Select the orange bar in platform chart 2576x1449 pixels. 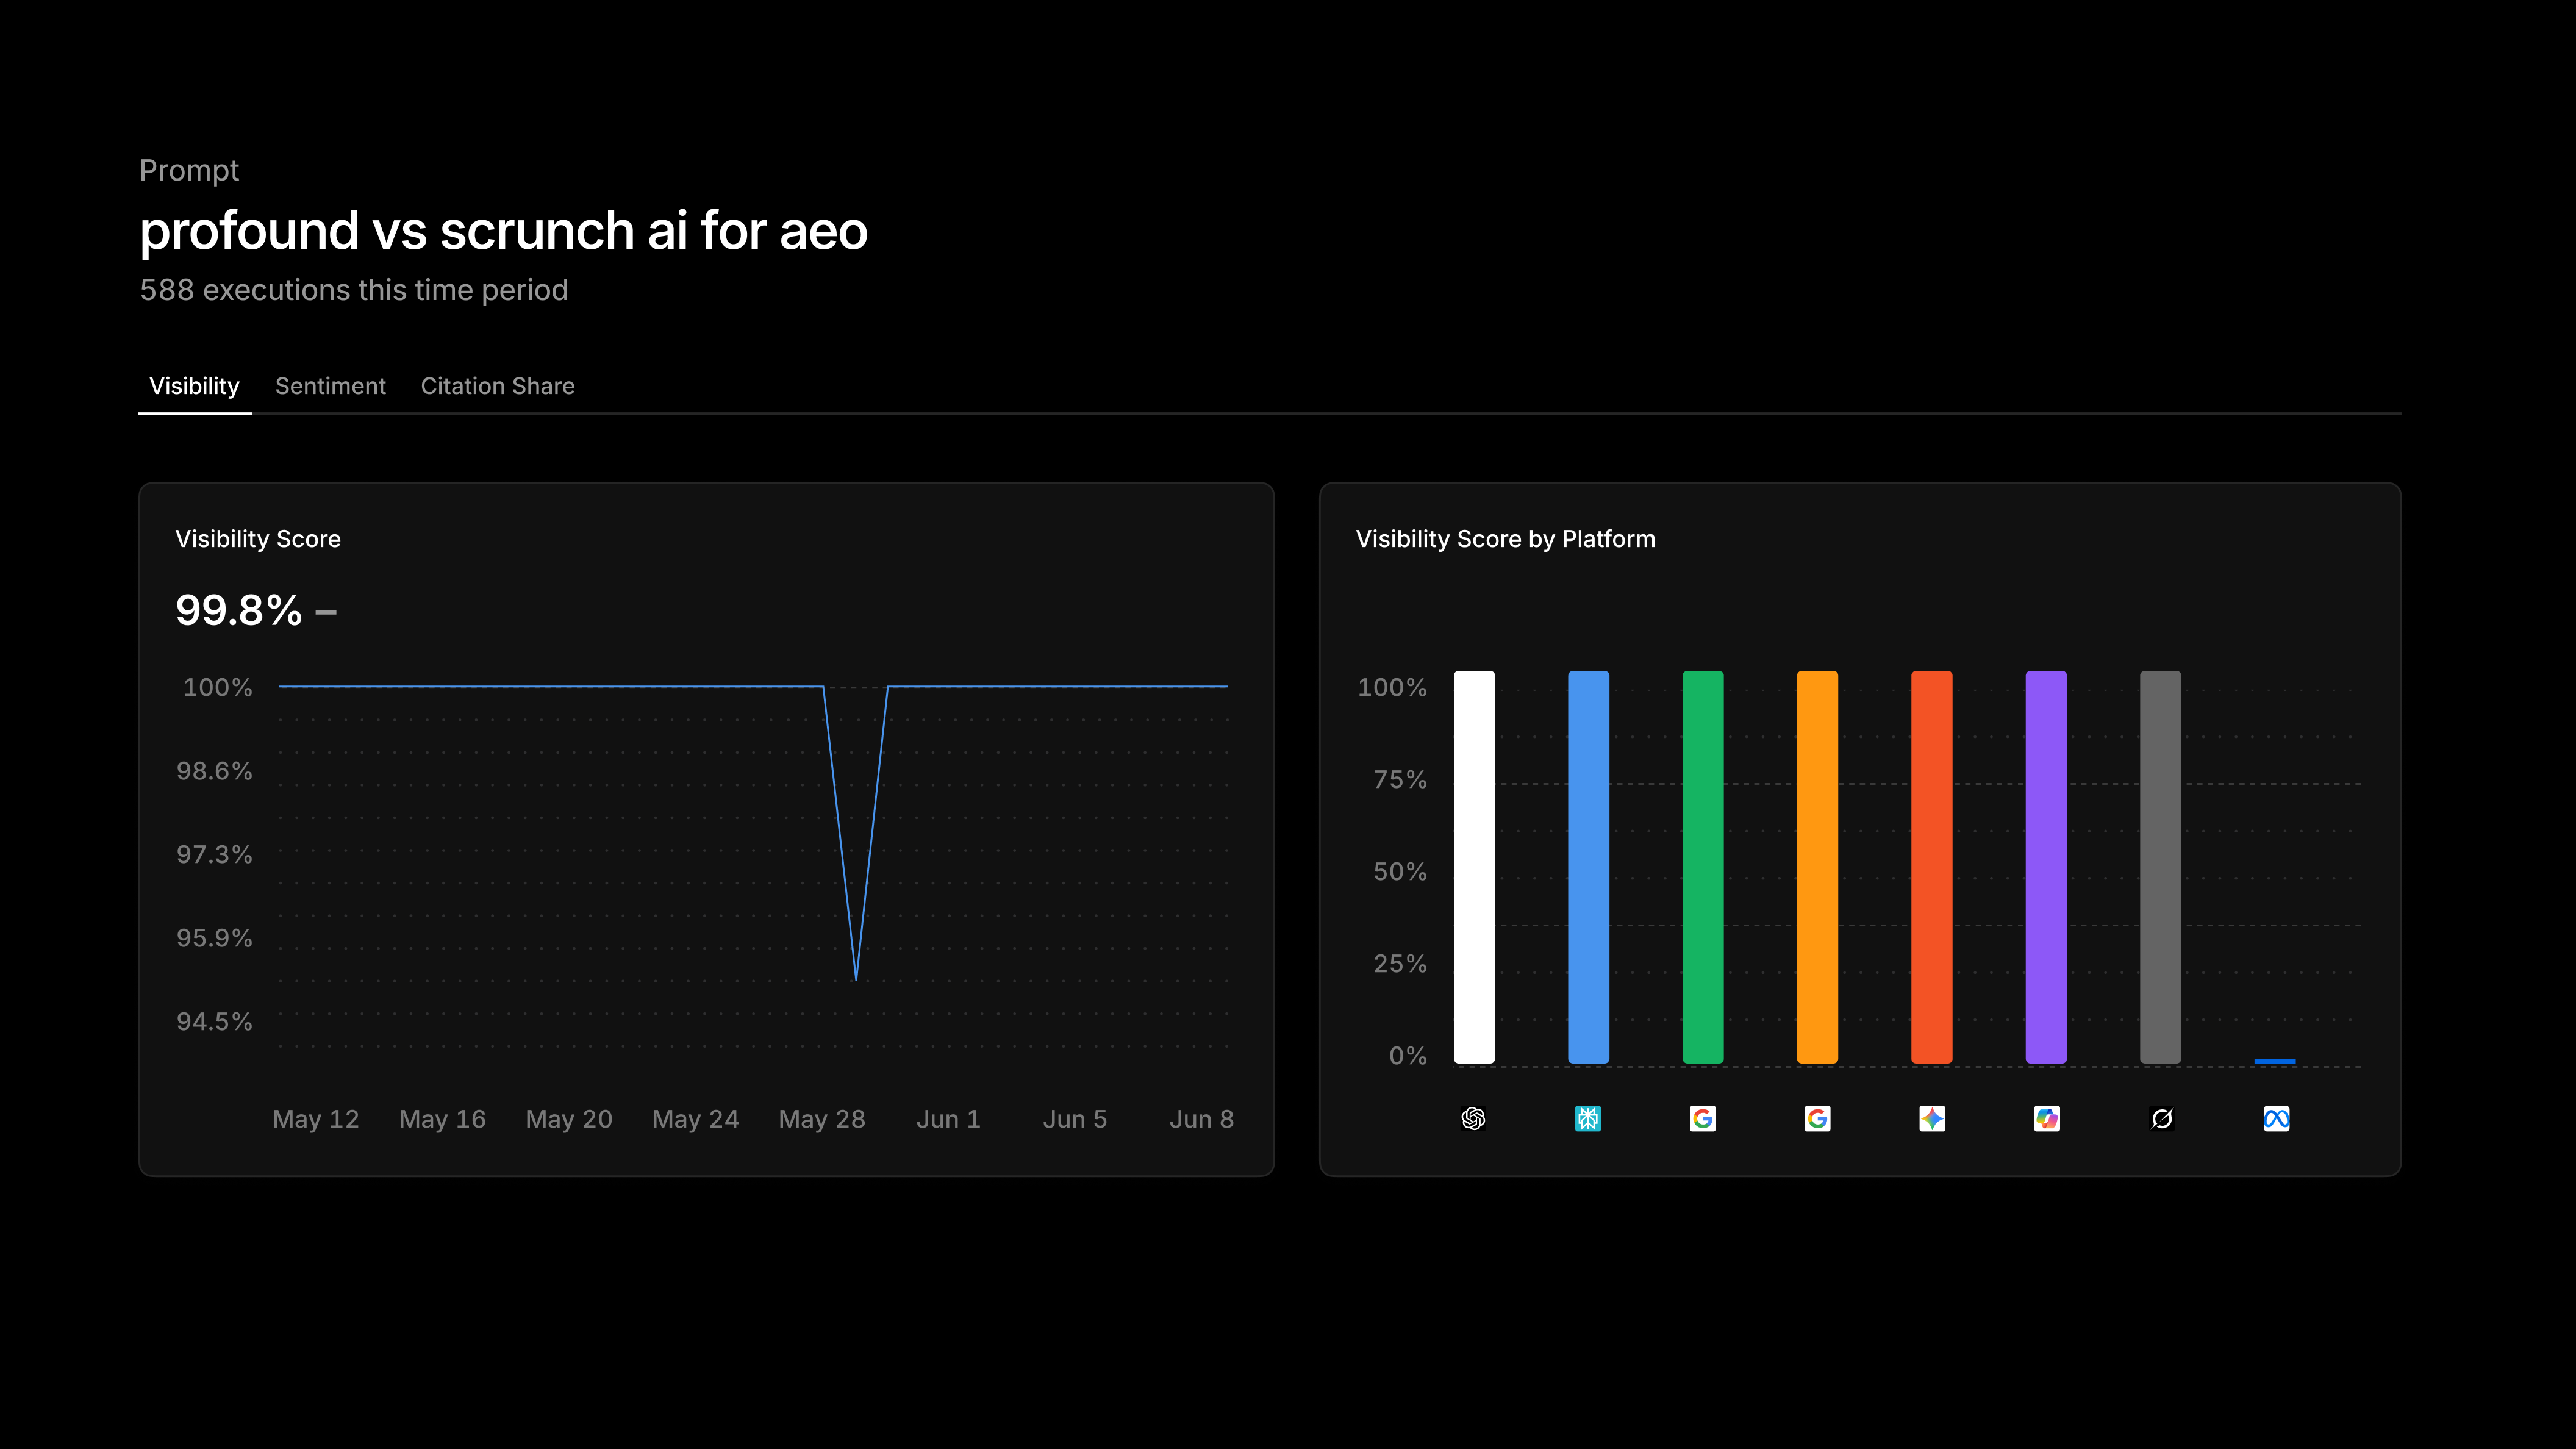(1817, 867)
